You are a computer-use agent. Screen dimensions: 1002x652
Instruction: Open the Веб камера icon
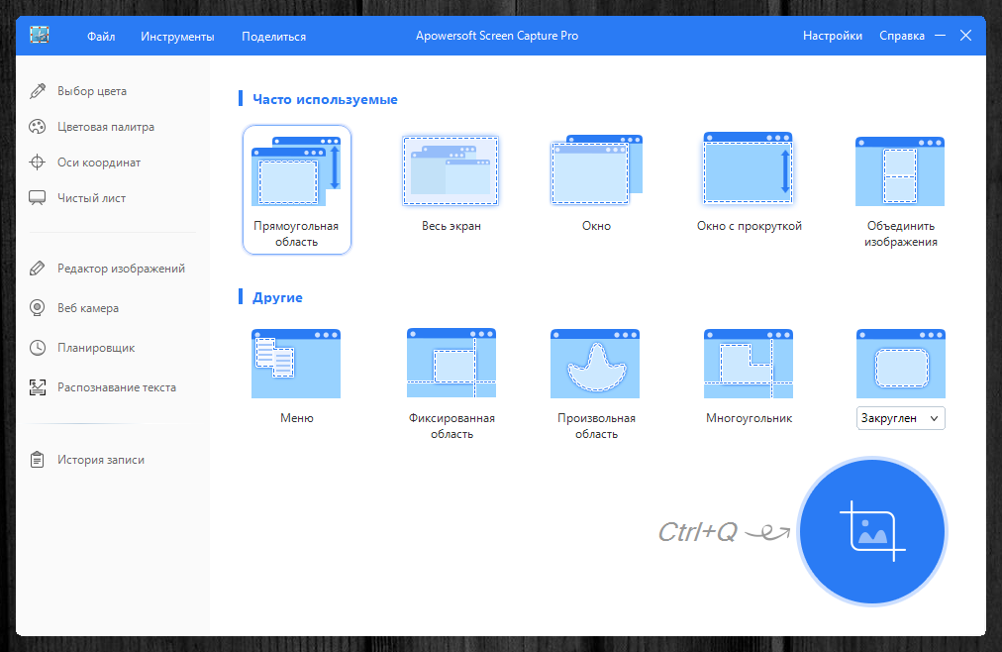tap(37, 308)
